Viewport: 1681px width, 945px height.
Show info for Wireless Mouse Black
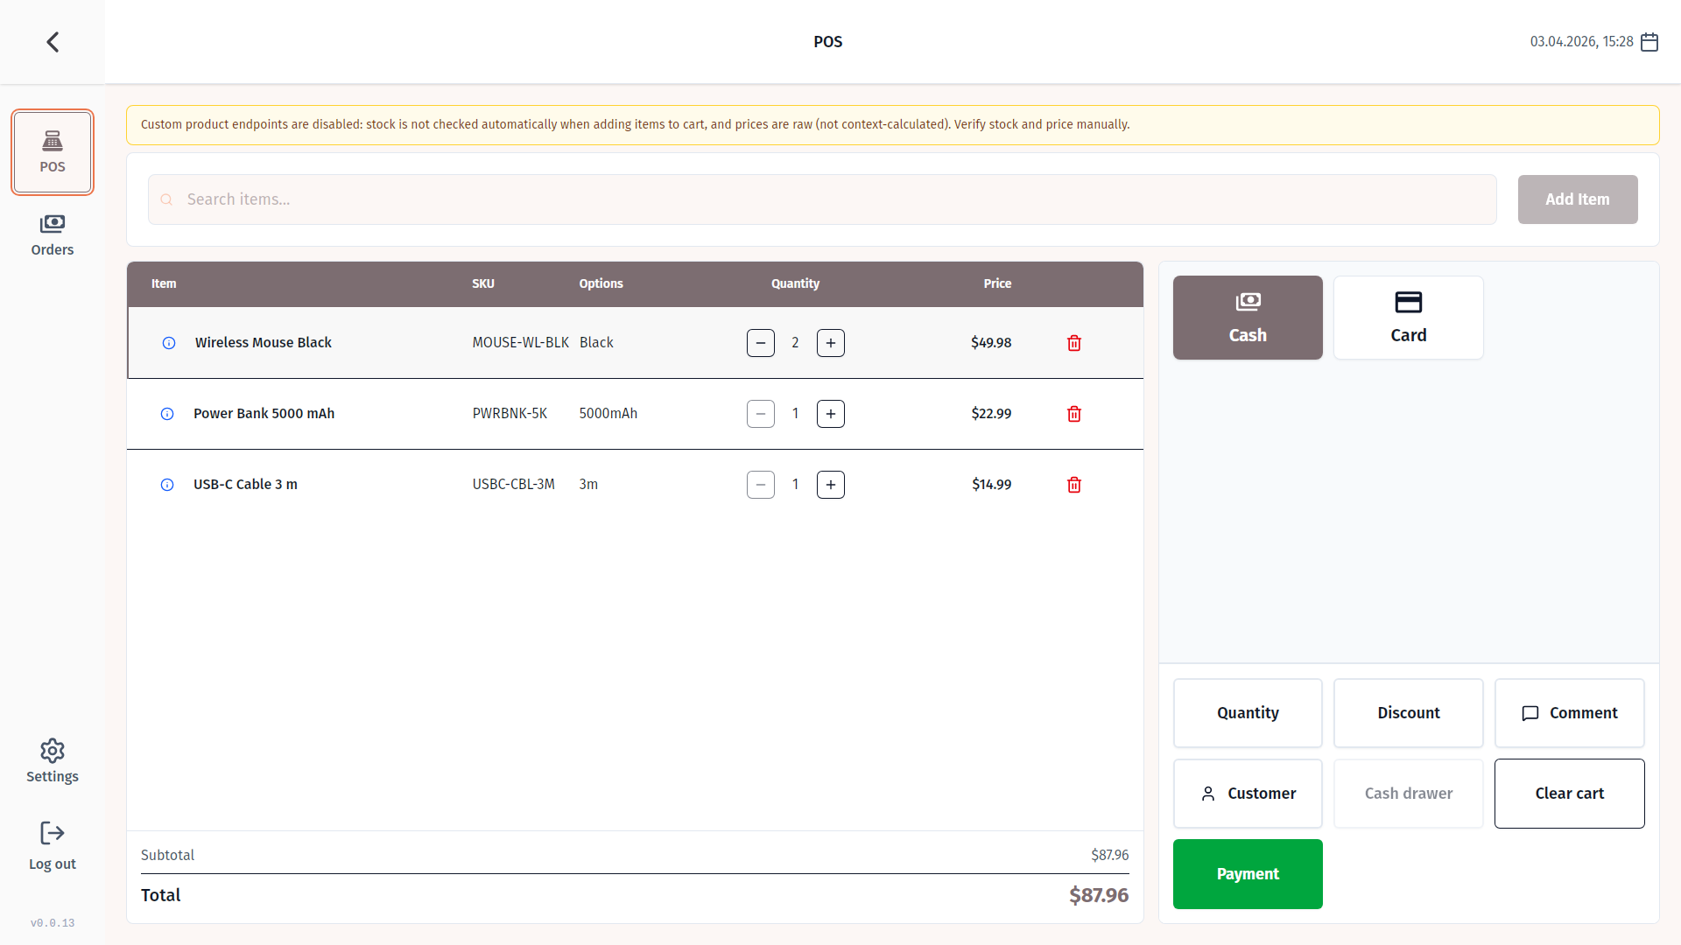pos(169,343)
